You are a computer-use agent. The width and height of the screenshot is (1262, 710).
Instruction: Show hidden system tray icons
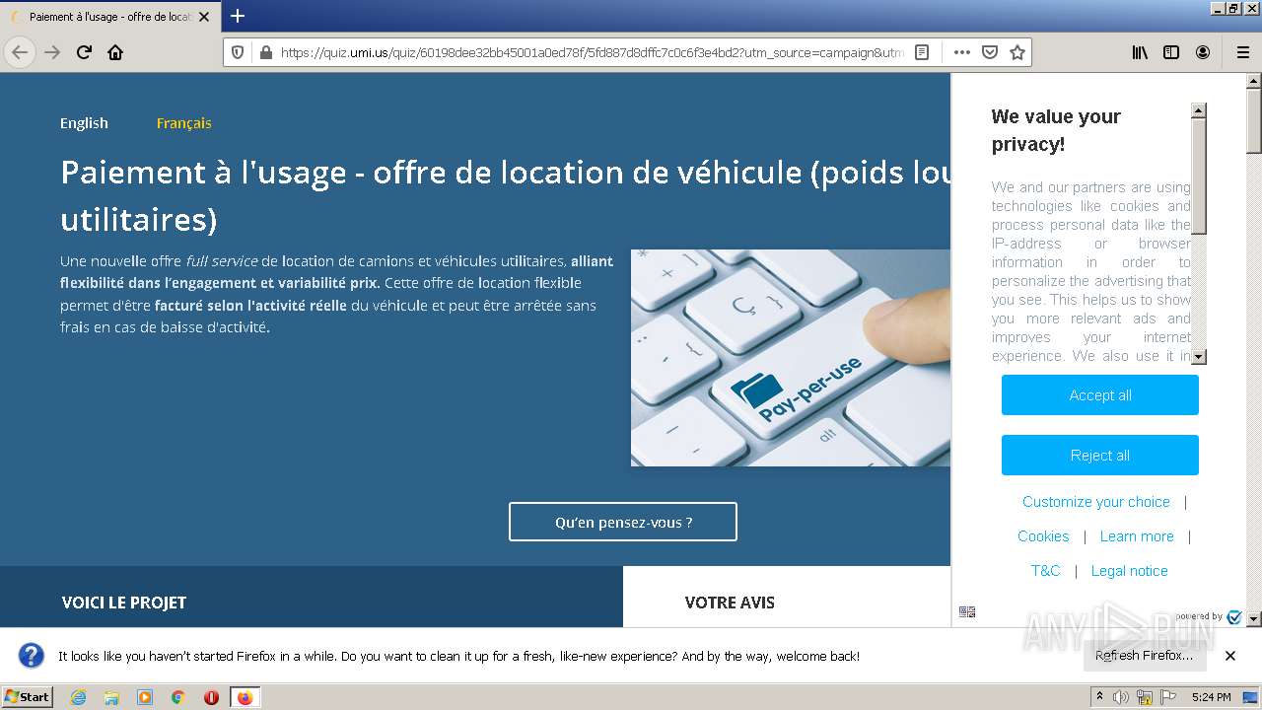pos(1100,696)
